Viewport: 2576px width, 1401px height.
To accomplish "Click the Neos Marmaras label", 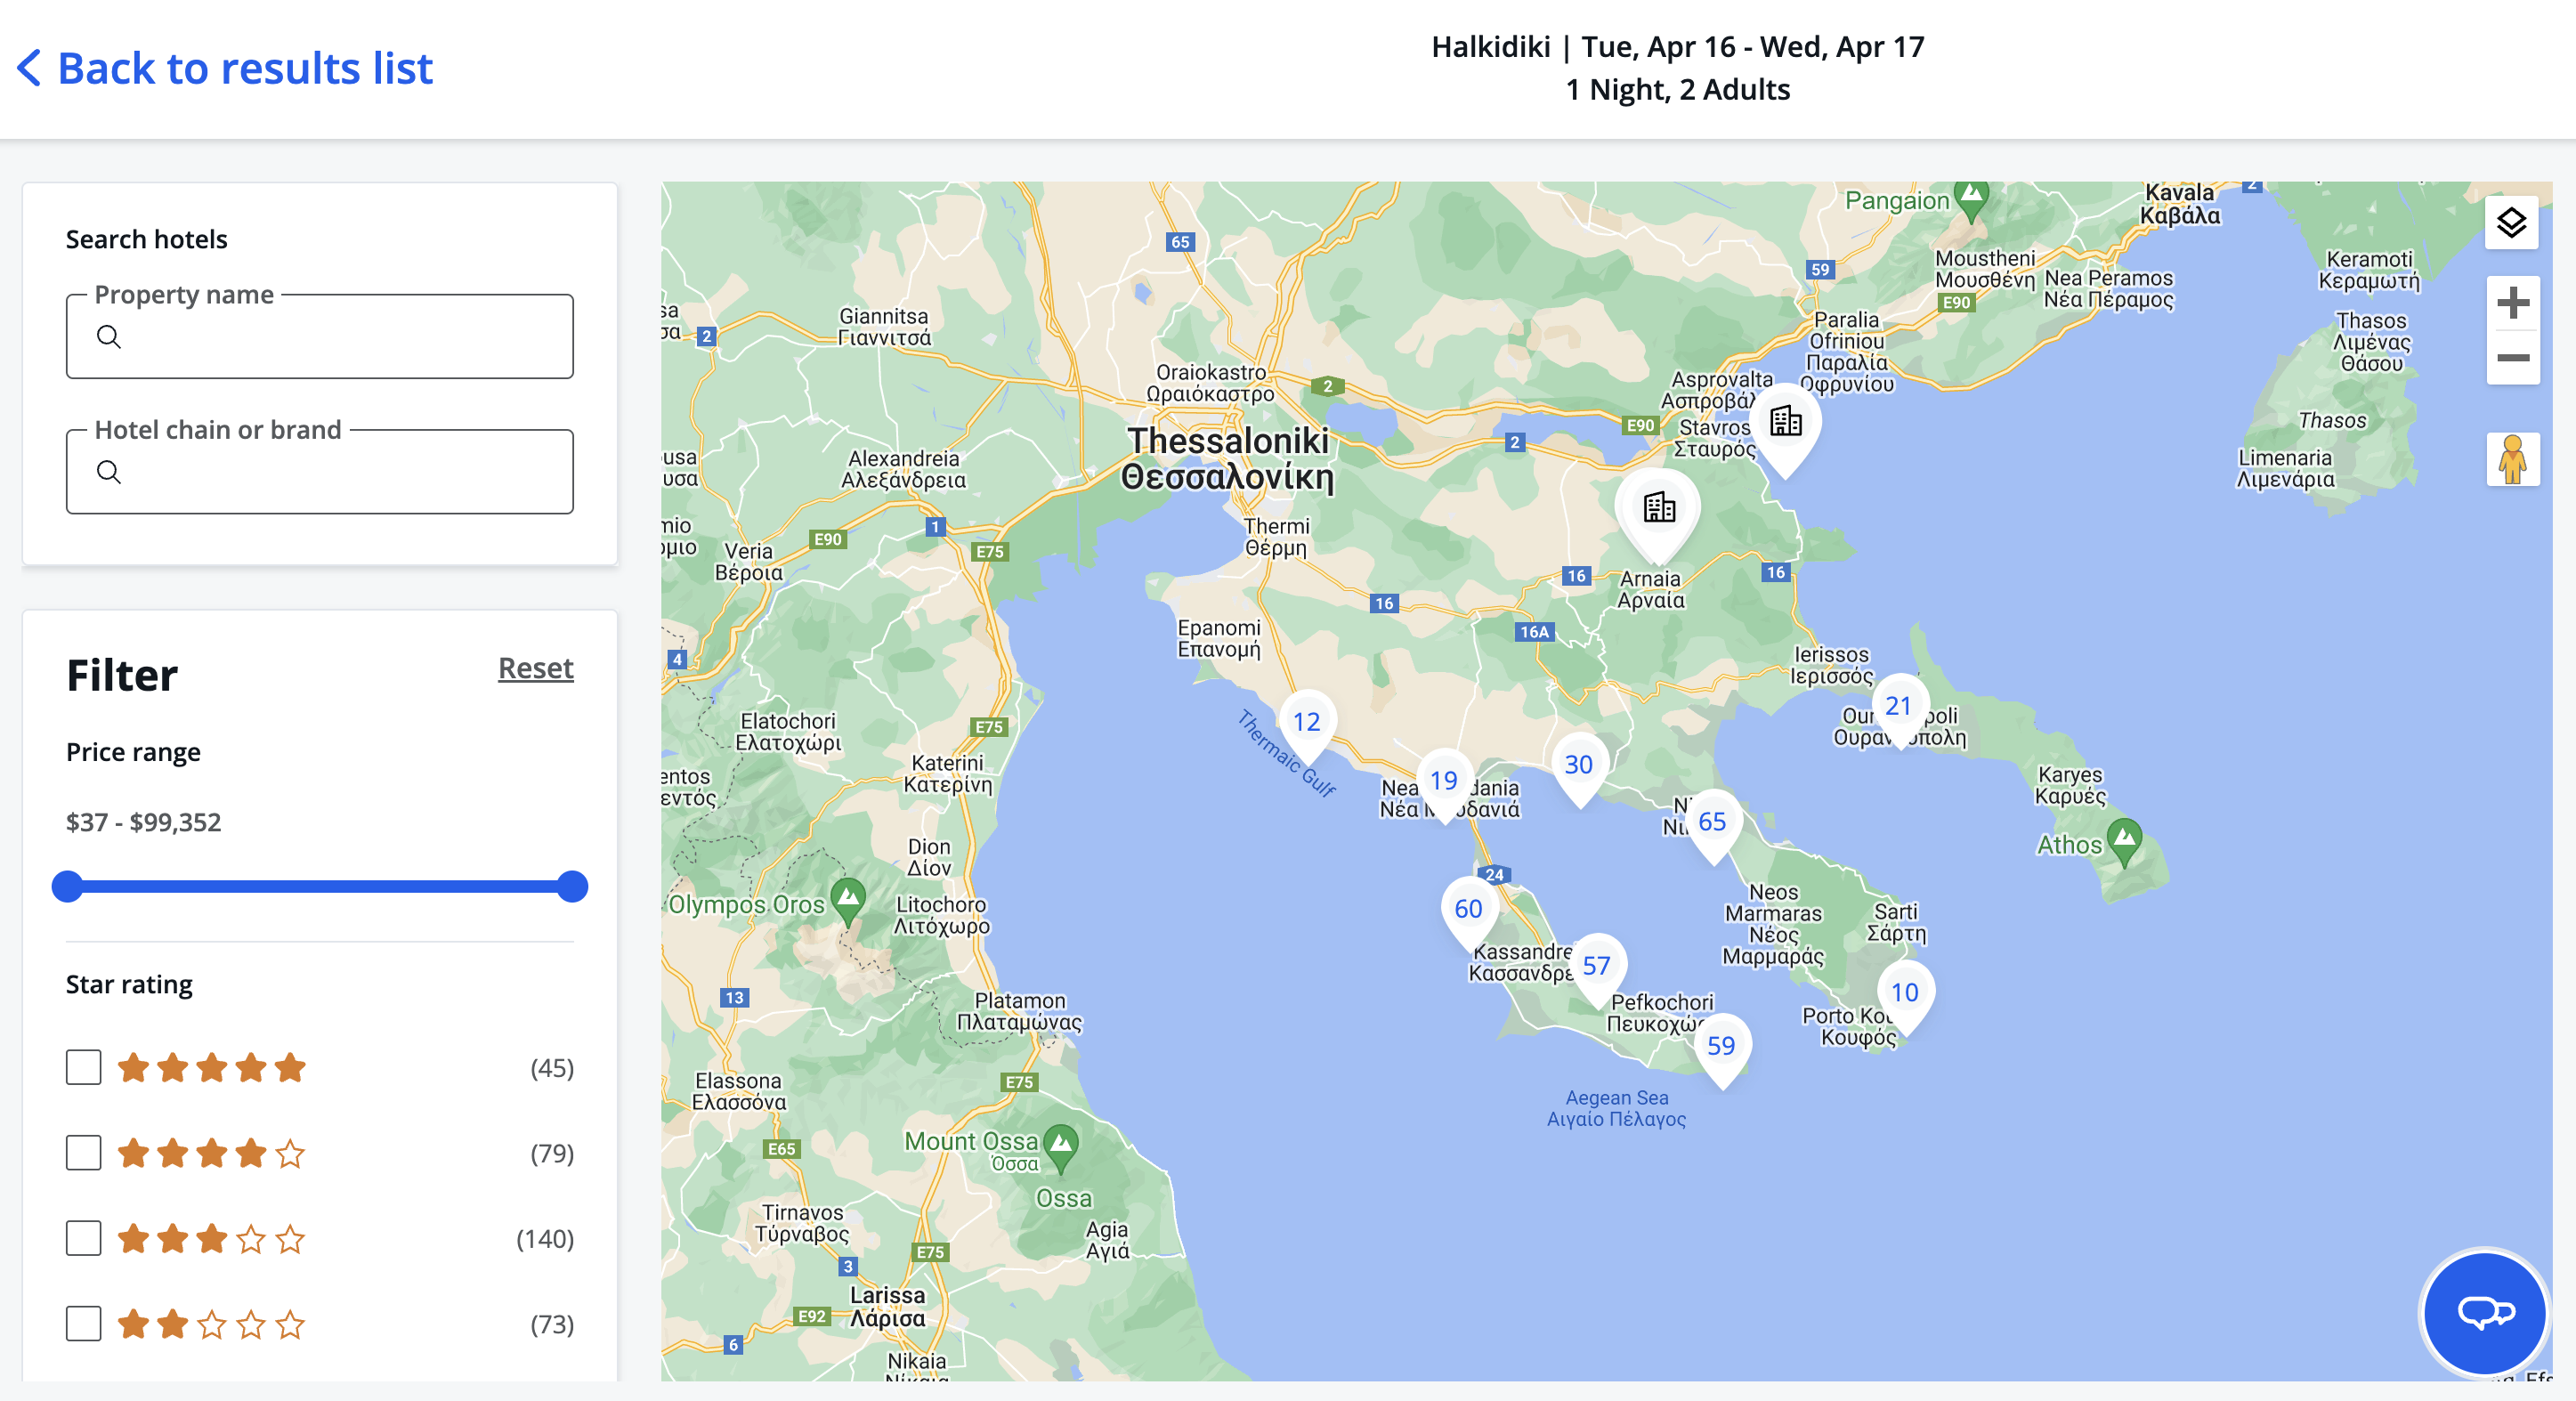I will coord(1773,924).
